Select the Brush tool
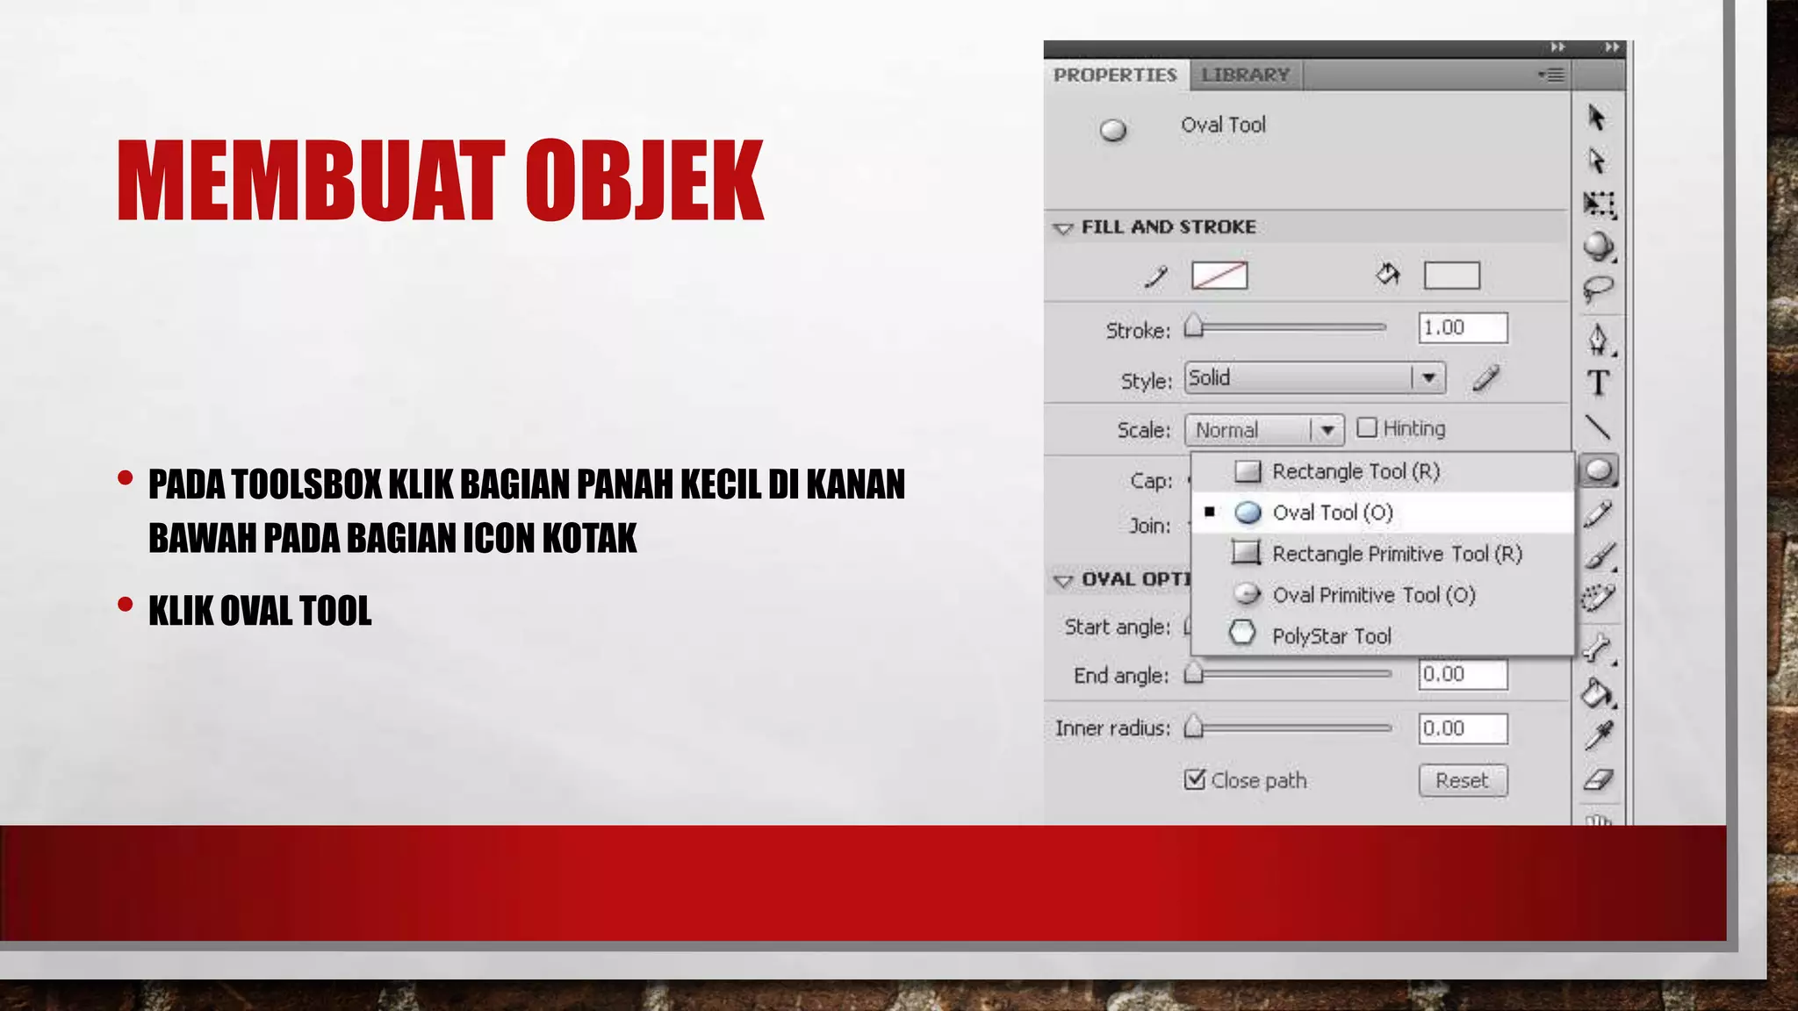This screenshot has height=1011, width=1798. coord(1599,556)
